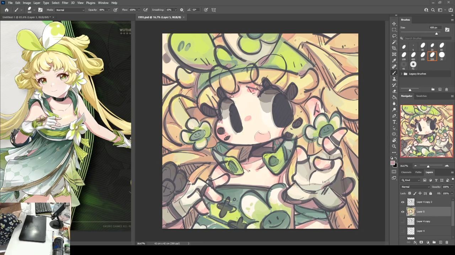Toggle pressure for opacity icon

(115, 10)
